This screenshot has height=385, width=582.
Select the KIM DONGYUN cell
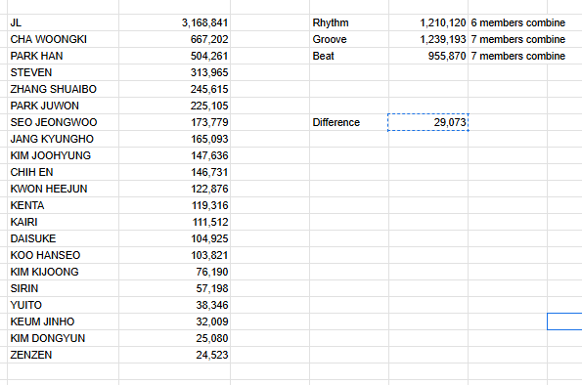(x=64, y=338)
